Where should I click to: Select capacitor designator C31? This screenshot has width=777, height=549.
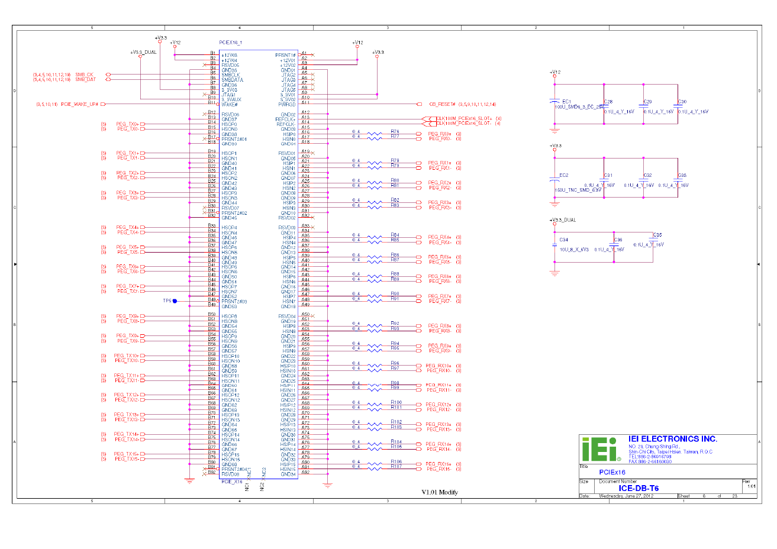pos(608,175)
